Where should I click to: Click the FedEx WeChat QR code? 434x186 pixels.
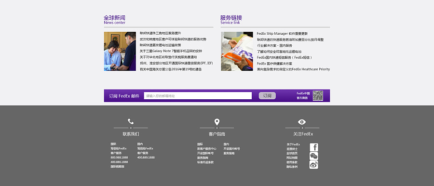click(318, 95)
